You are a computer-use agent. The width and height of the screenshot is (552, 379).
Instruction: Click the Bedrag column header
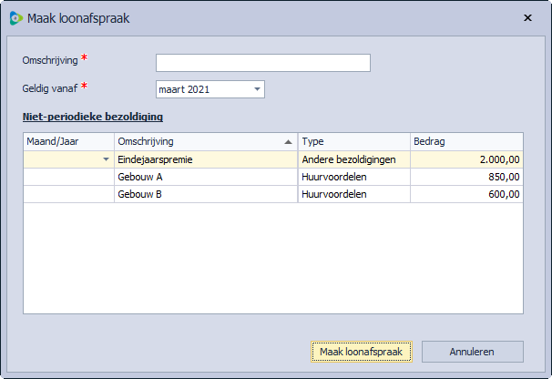coord(466,141)
